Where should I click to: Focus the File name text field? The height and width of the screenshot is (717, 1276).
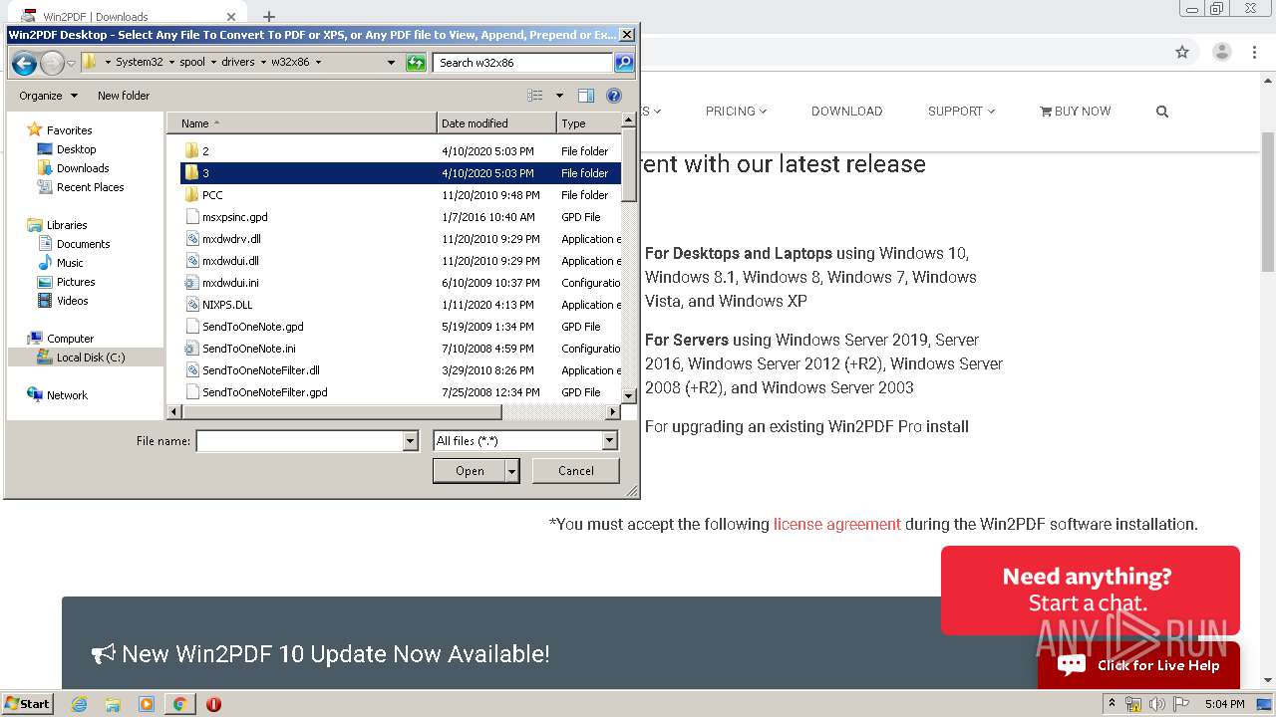299,441
